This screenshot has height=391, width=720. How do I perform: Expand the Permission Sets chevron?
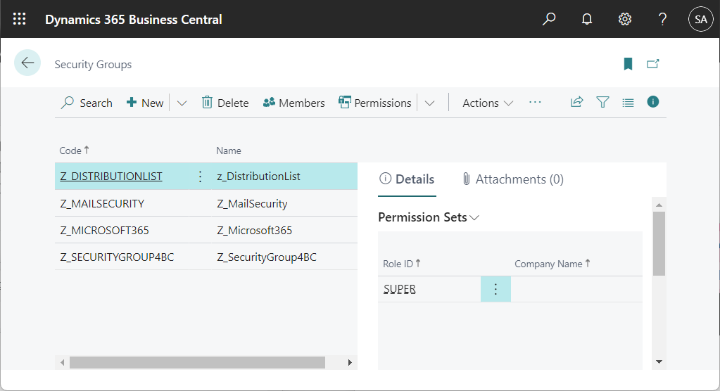pos(474,218)
